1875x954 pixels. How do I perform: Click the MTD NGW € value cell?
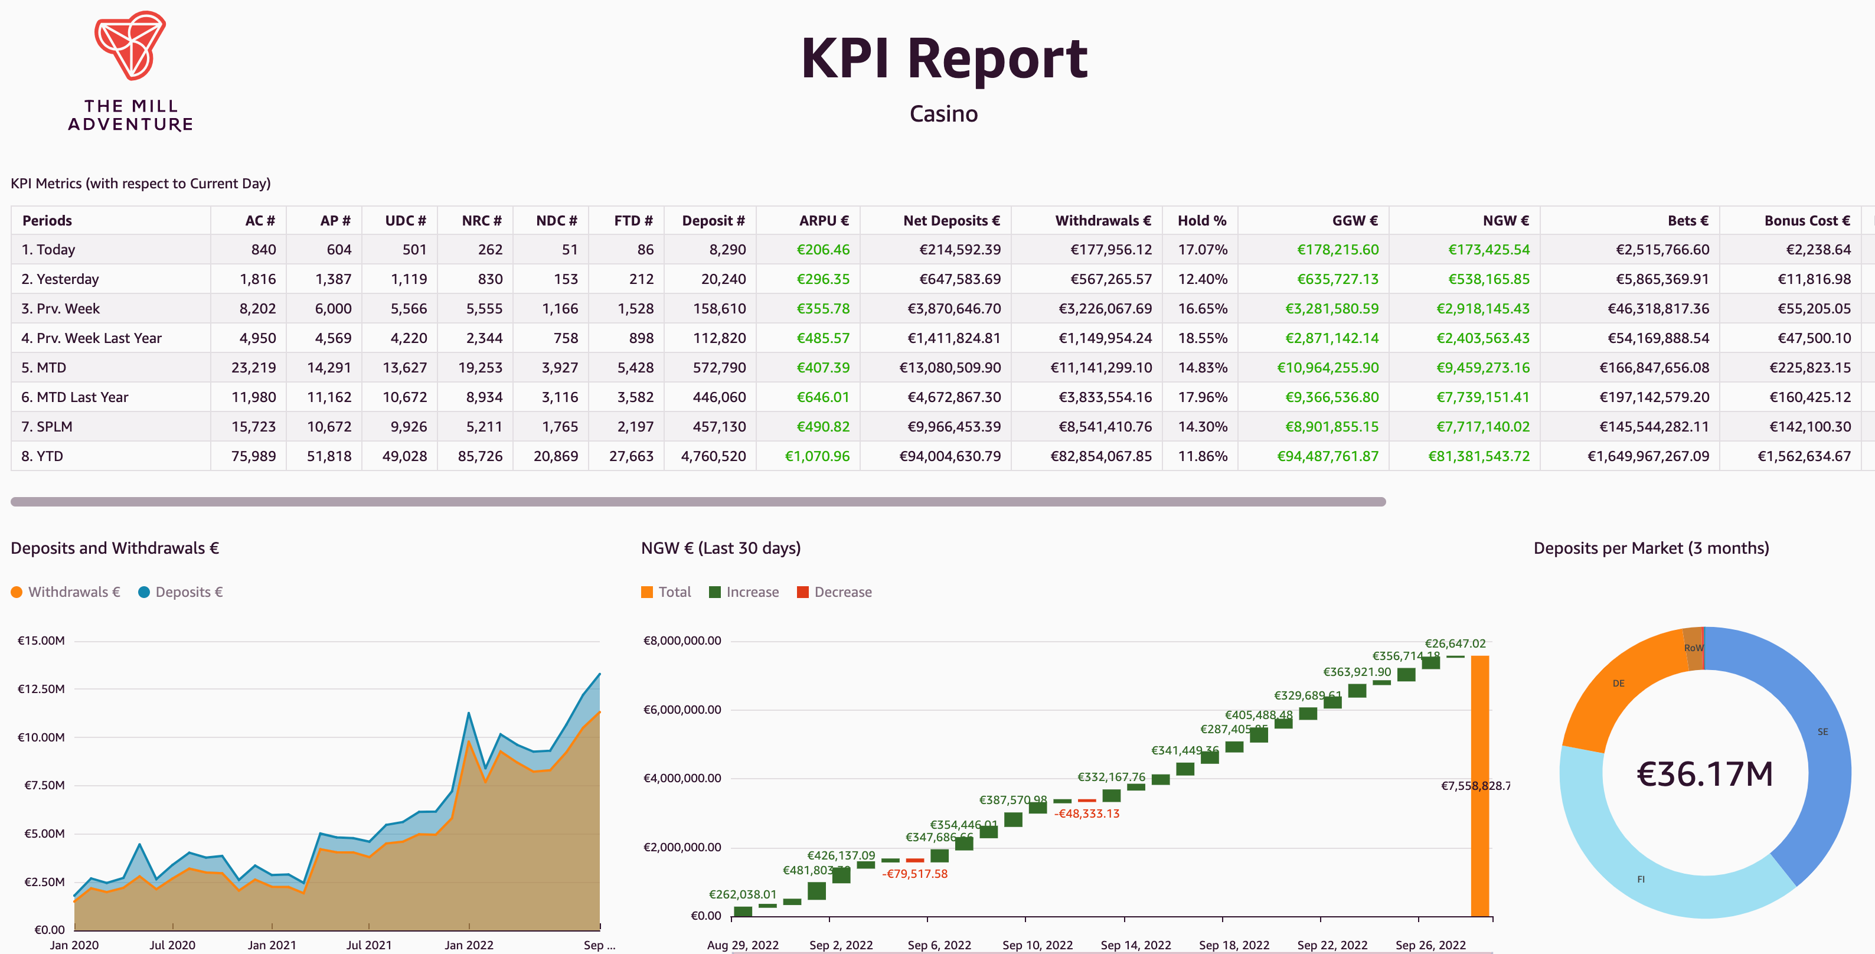pos(1482,367)
